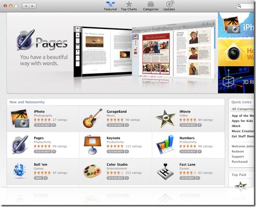
Task: Open the iPhoto app title
Action: click(x=39, y=112)
